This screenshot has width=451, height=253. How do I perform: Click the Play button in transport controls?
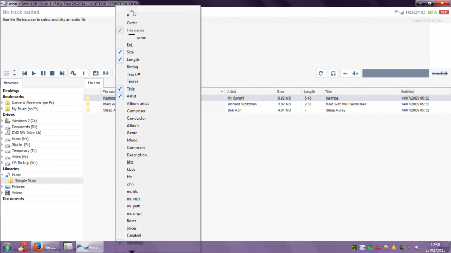pyautogui.click(x=33, y=74)
